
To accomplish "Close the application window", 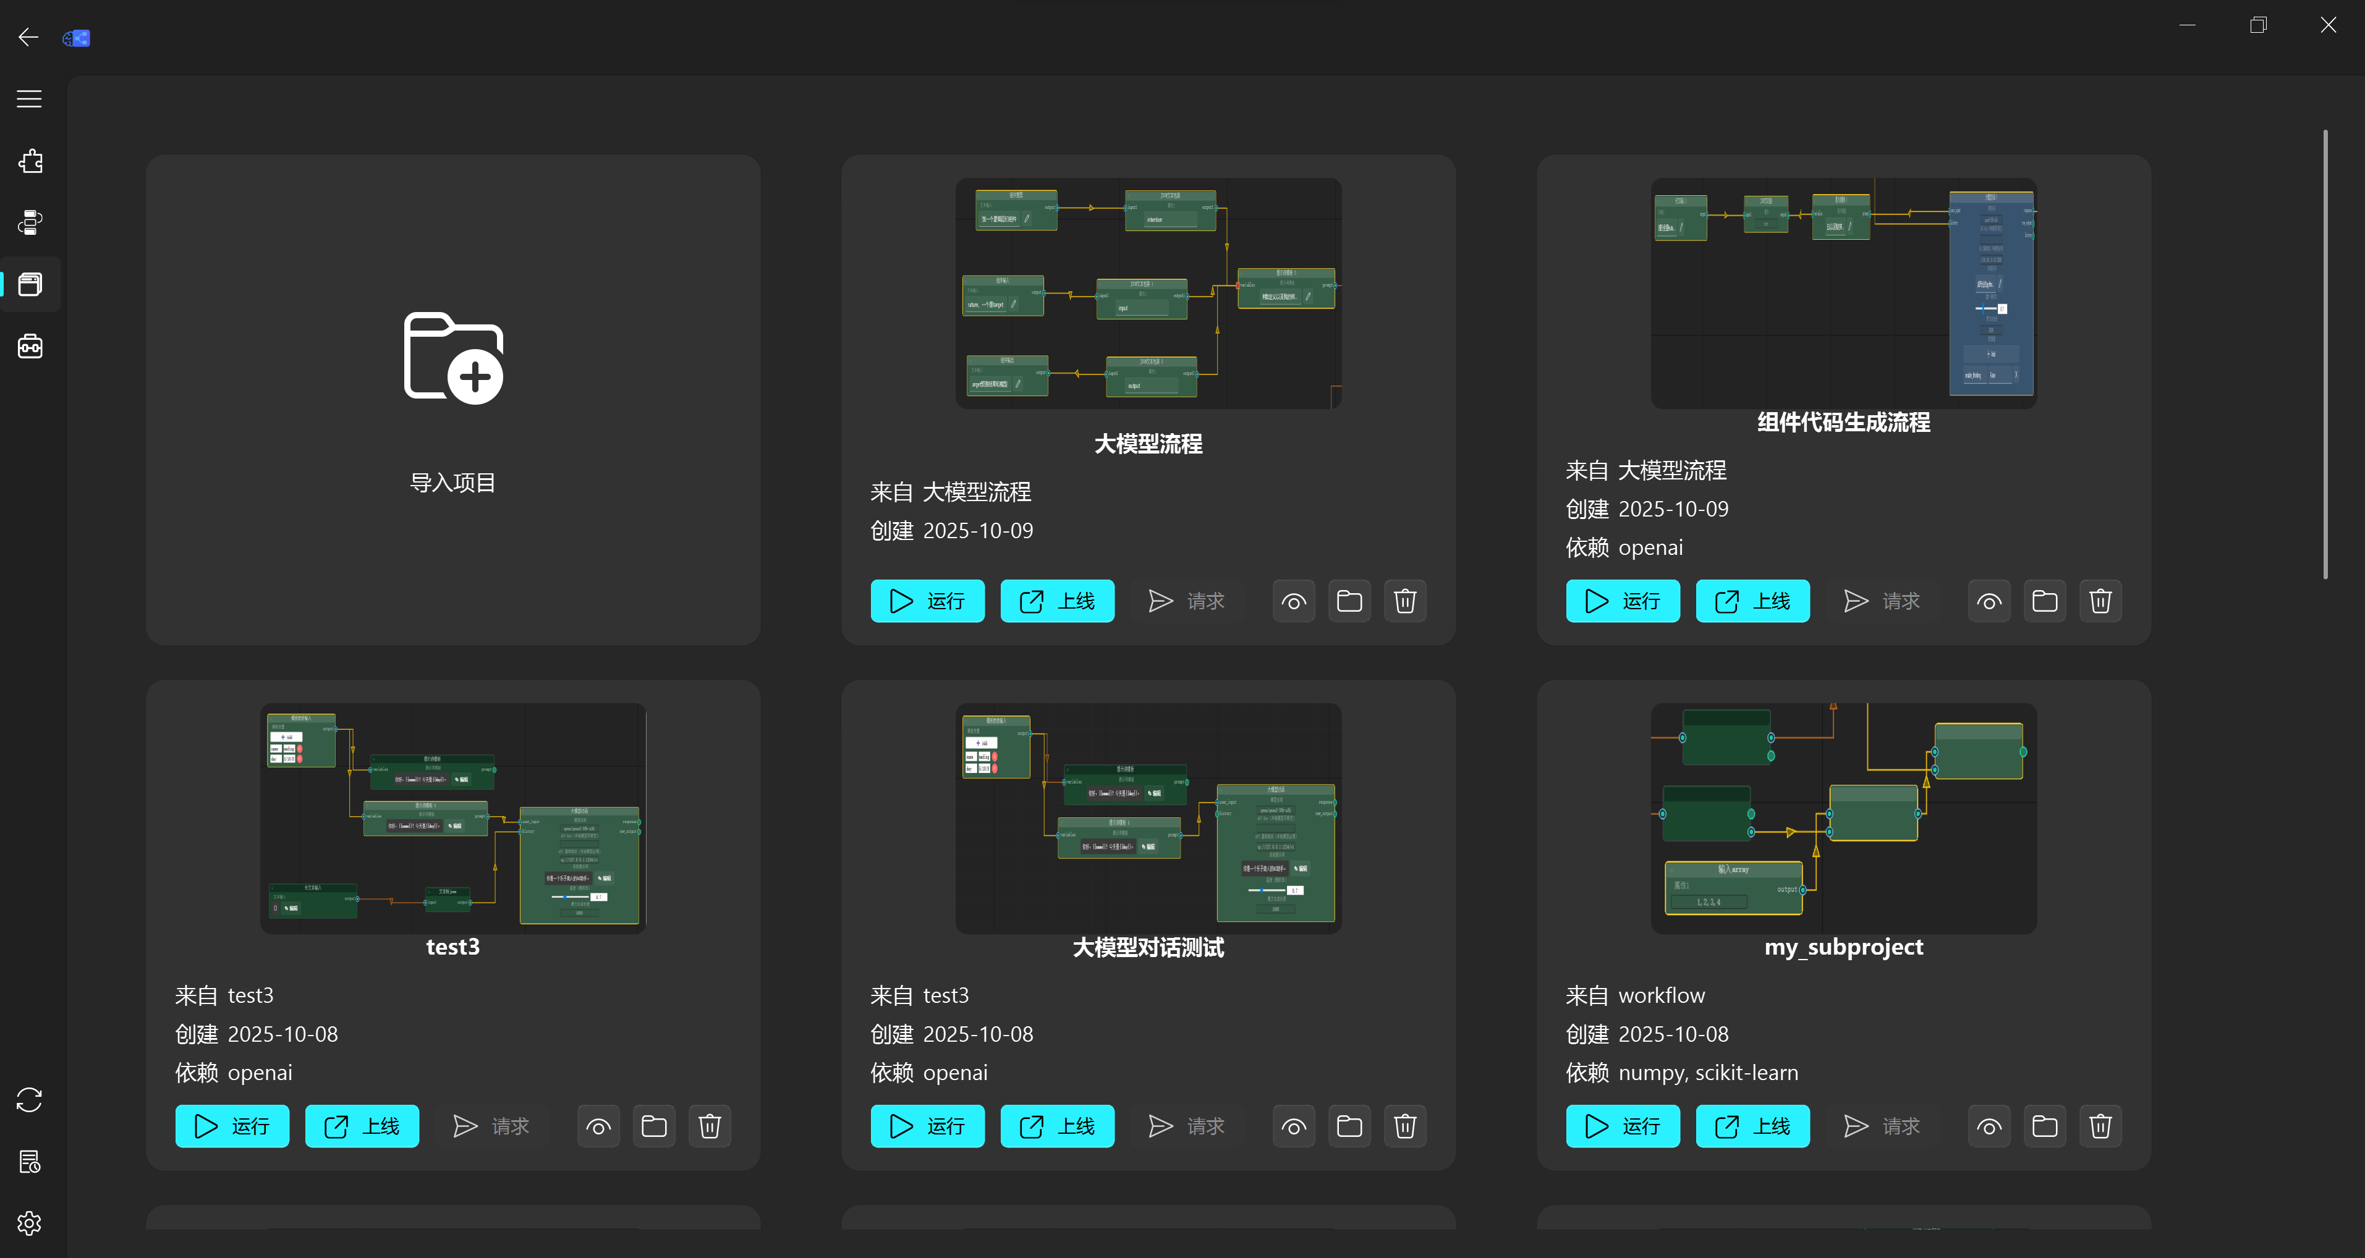I will [x=2329, y=25].
